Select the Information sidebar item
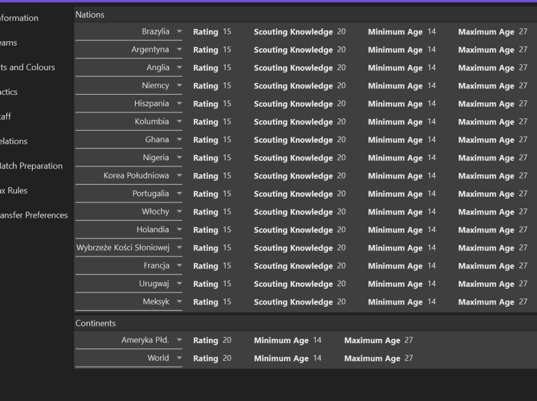537x401 pixels. coord(19,18)
